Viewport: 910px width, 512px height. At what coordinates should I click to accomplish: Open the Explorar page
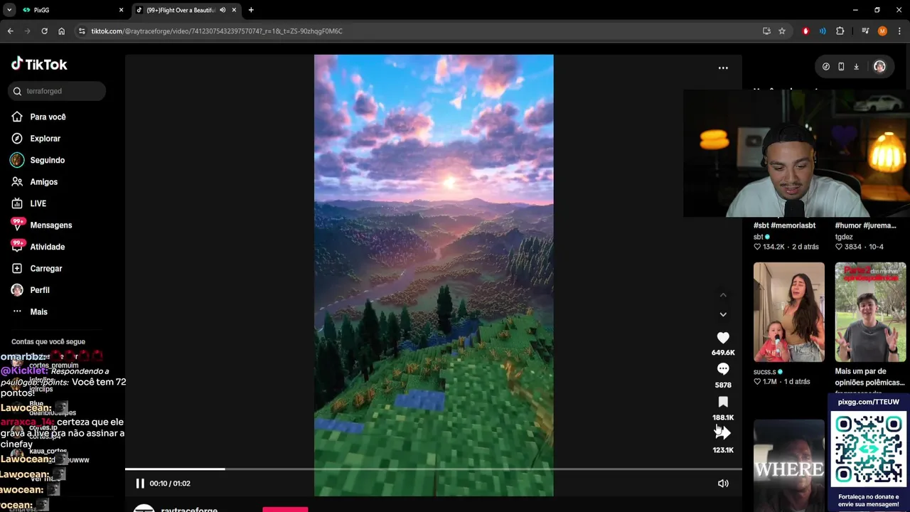(45, 139)
